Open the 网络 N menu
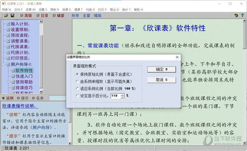 point(6,9)
